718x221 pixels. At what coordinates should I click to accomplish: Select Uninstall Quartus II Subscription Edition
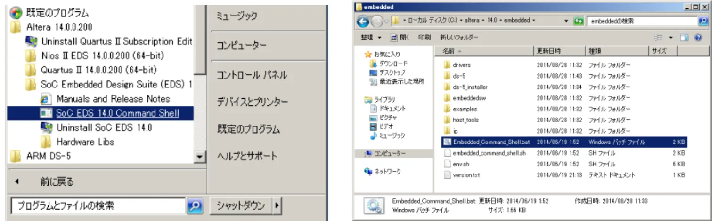pyautogui.click(x=117, y=41)
